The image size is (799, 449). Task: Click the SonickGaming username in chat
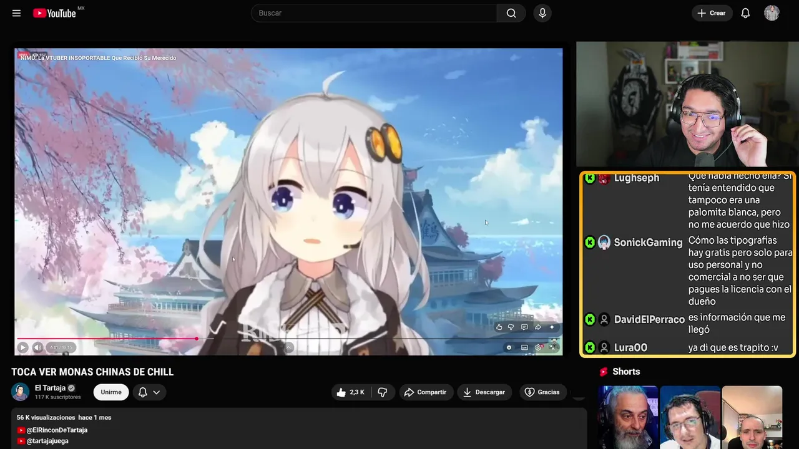(x=648, y=243)
